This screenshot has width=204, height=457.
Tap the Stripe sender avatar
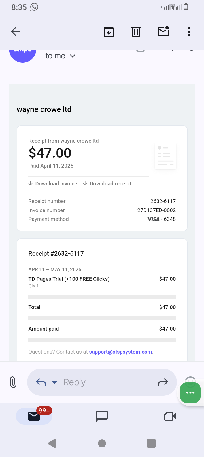coord(23,54)
